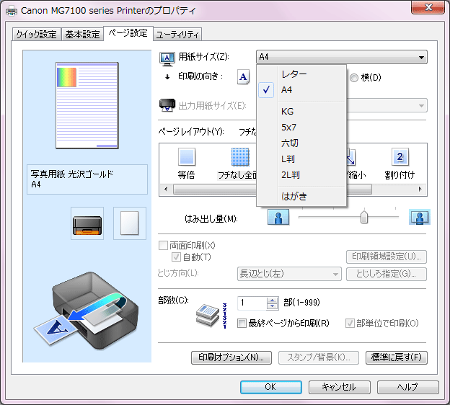This screenshot has width=450, height=405.
Task: Increase copies with the up spinner
Action: pos(273,300)
